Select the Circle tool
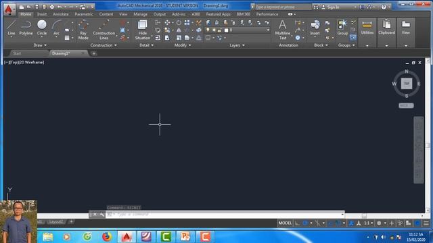Screen dimensions: 433x243 click(42, 28)
